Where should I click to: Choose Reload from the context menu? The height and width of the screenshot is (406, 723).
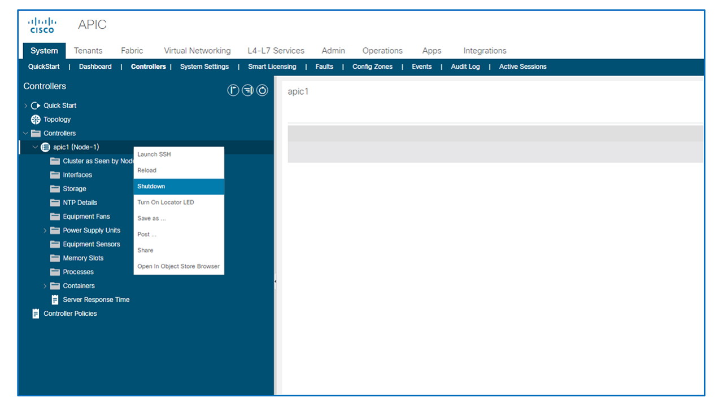tap(179, 170)
